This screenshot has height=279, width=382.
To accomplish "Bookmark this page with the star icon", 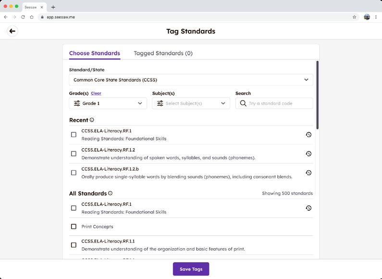I will coord(355,17).
